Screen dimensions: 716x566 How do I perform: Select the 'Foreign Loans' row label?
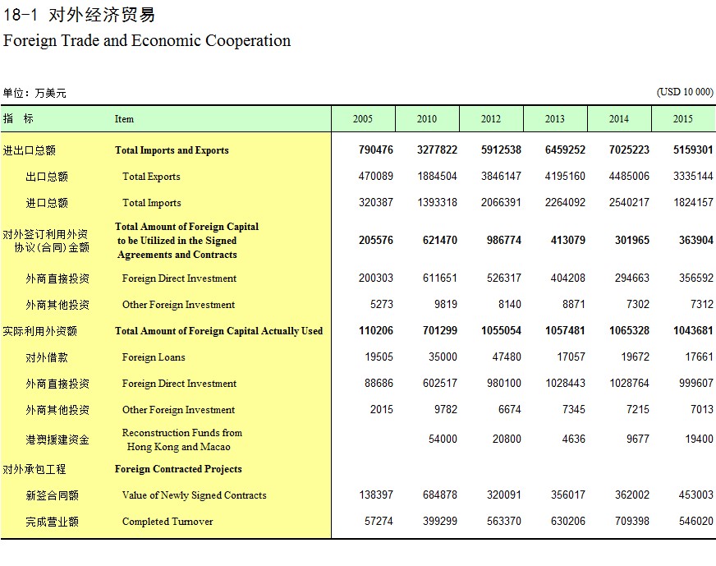(x=154, y=357)
